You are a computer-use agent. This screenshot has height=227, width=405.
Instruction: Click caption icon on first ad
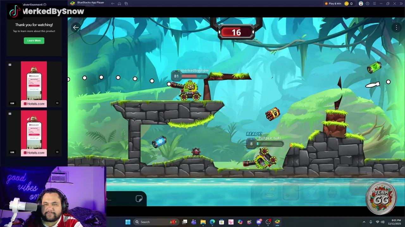[x=10, y=65]
